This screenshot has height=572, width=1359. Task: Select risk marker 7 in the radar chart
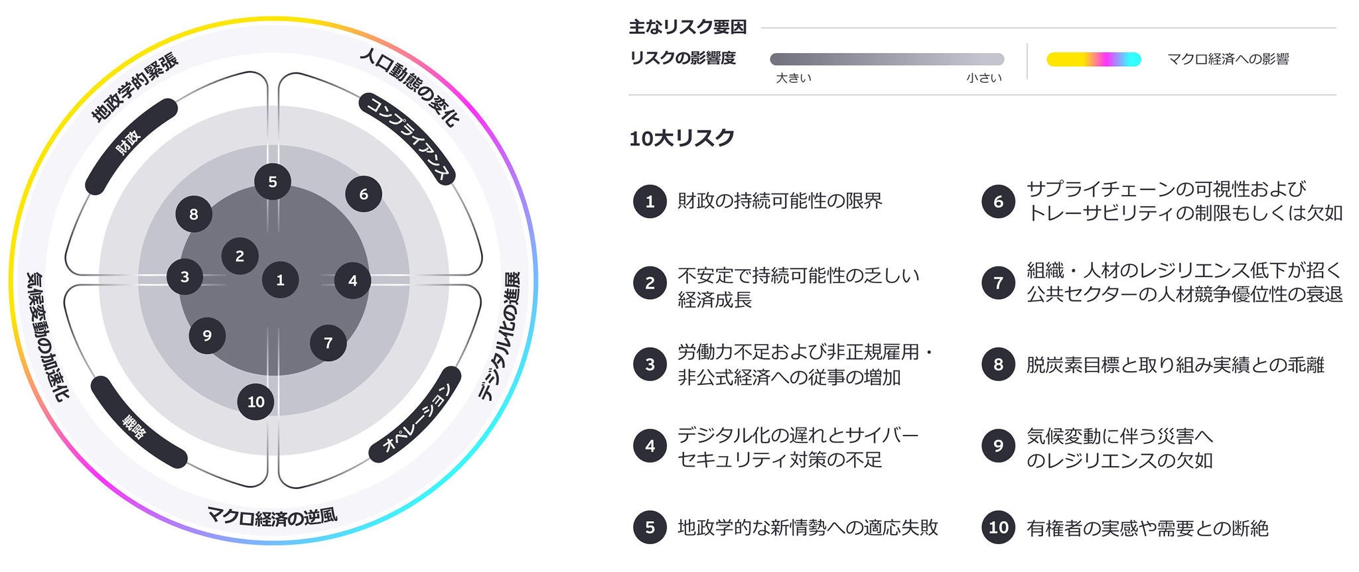[328, 343]
